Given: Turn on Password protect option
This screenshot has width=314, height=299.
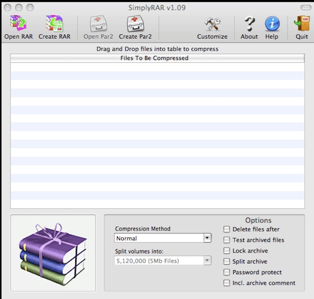Looking at the screenshot, I should [x=227, y=272].
